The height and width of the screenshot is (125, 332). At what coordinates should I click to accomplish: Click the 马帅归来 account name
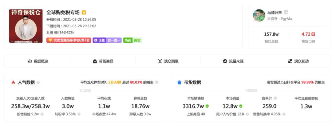[x=275, y=13]
